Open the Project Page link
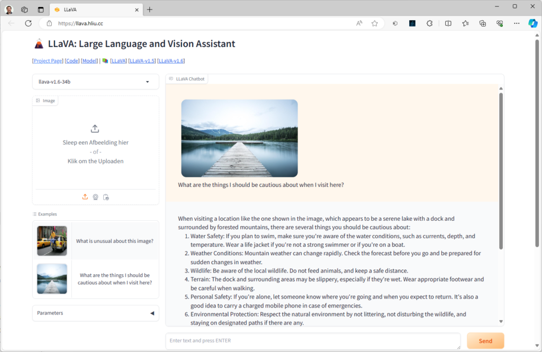 tap(48, 61)
